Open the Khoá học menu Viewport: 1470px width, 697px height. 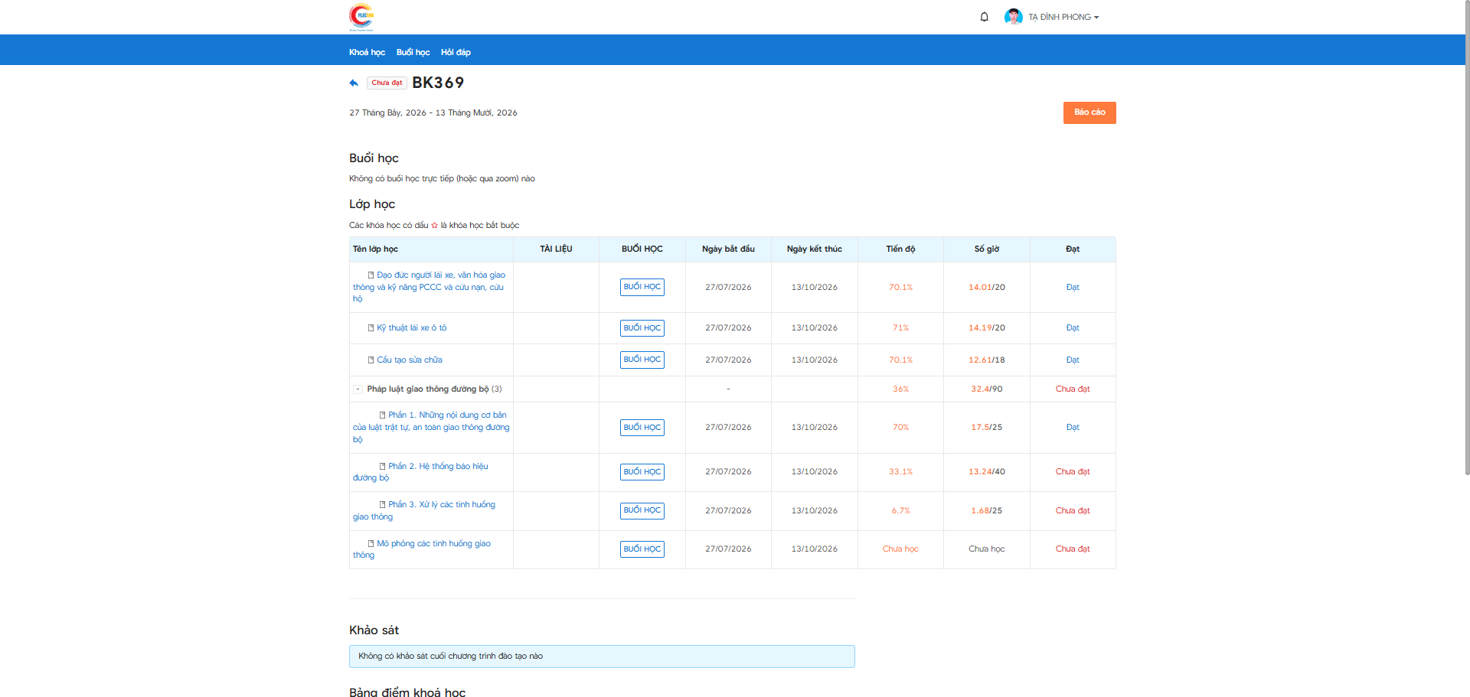pyautogui.click(x=367, y=52)
